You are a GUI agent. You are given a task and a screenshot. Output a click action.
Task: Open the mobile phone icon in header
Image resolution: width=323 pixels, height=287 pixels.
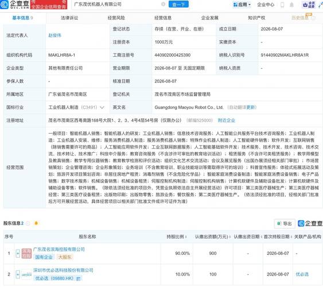tap(282, 5)
